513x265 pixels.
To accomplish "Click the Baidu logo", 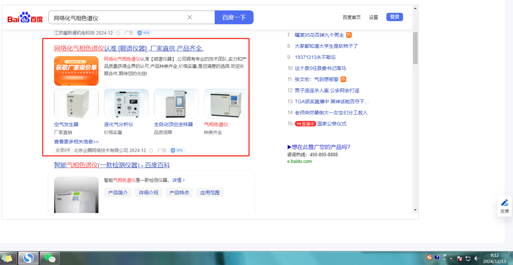I will click(x=25, y=18).
